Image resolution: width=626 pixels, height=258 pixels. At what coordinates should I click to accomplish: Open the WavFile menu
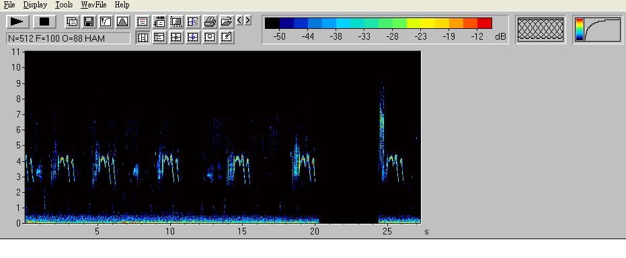click(93, 5)
